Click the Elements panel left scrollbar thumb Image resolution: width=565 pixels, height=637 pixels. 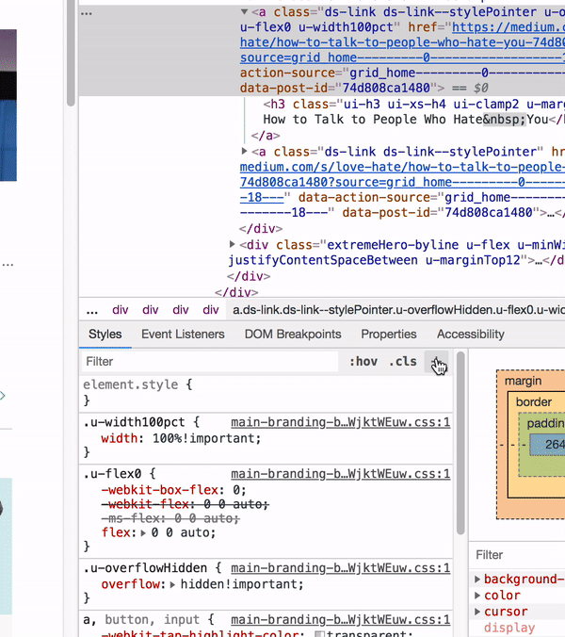(x=71, y=53)
